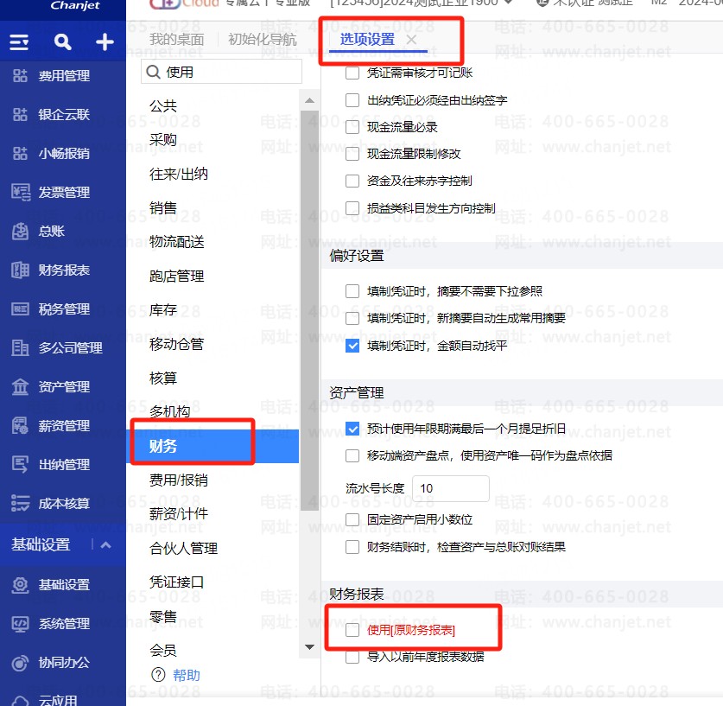Open 基础设置 gear icon item
The width and height of the screenshot is (723, 706).
pos(20,585)
